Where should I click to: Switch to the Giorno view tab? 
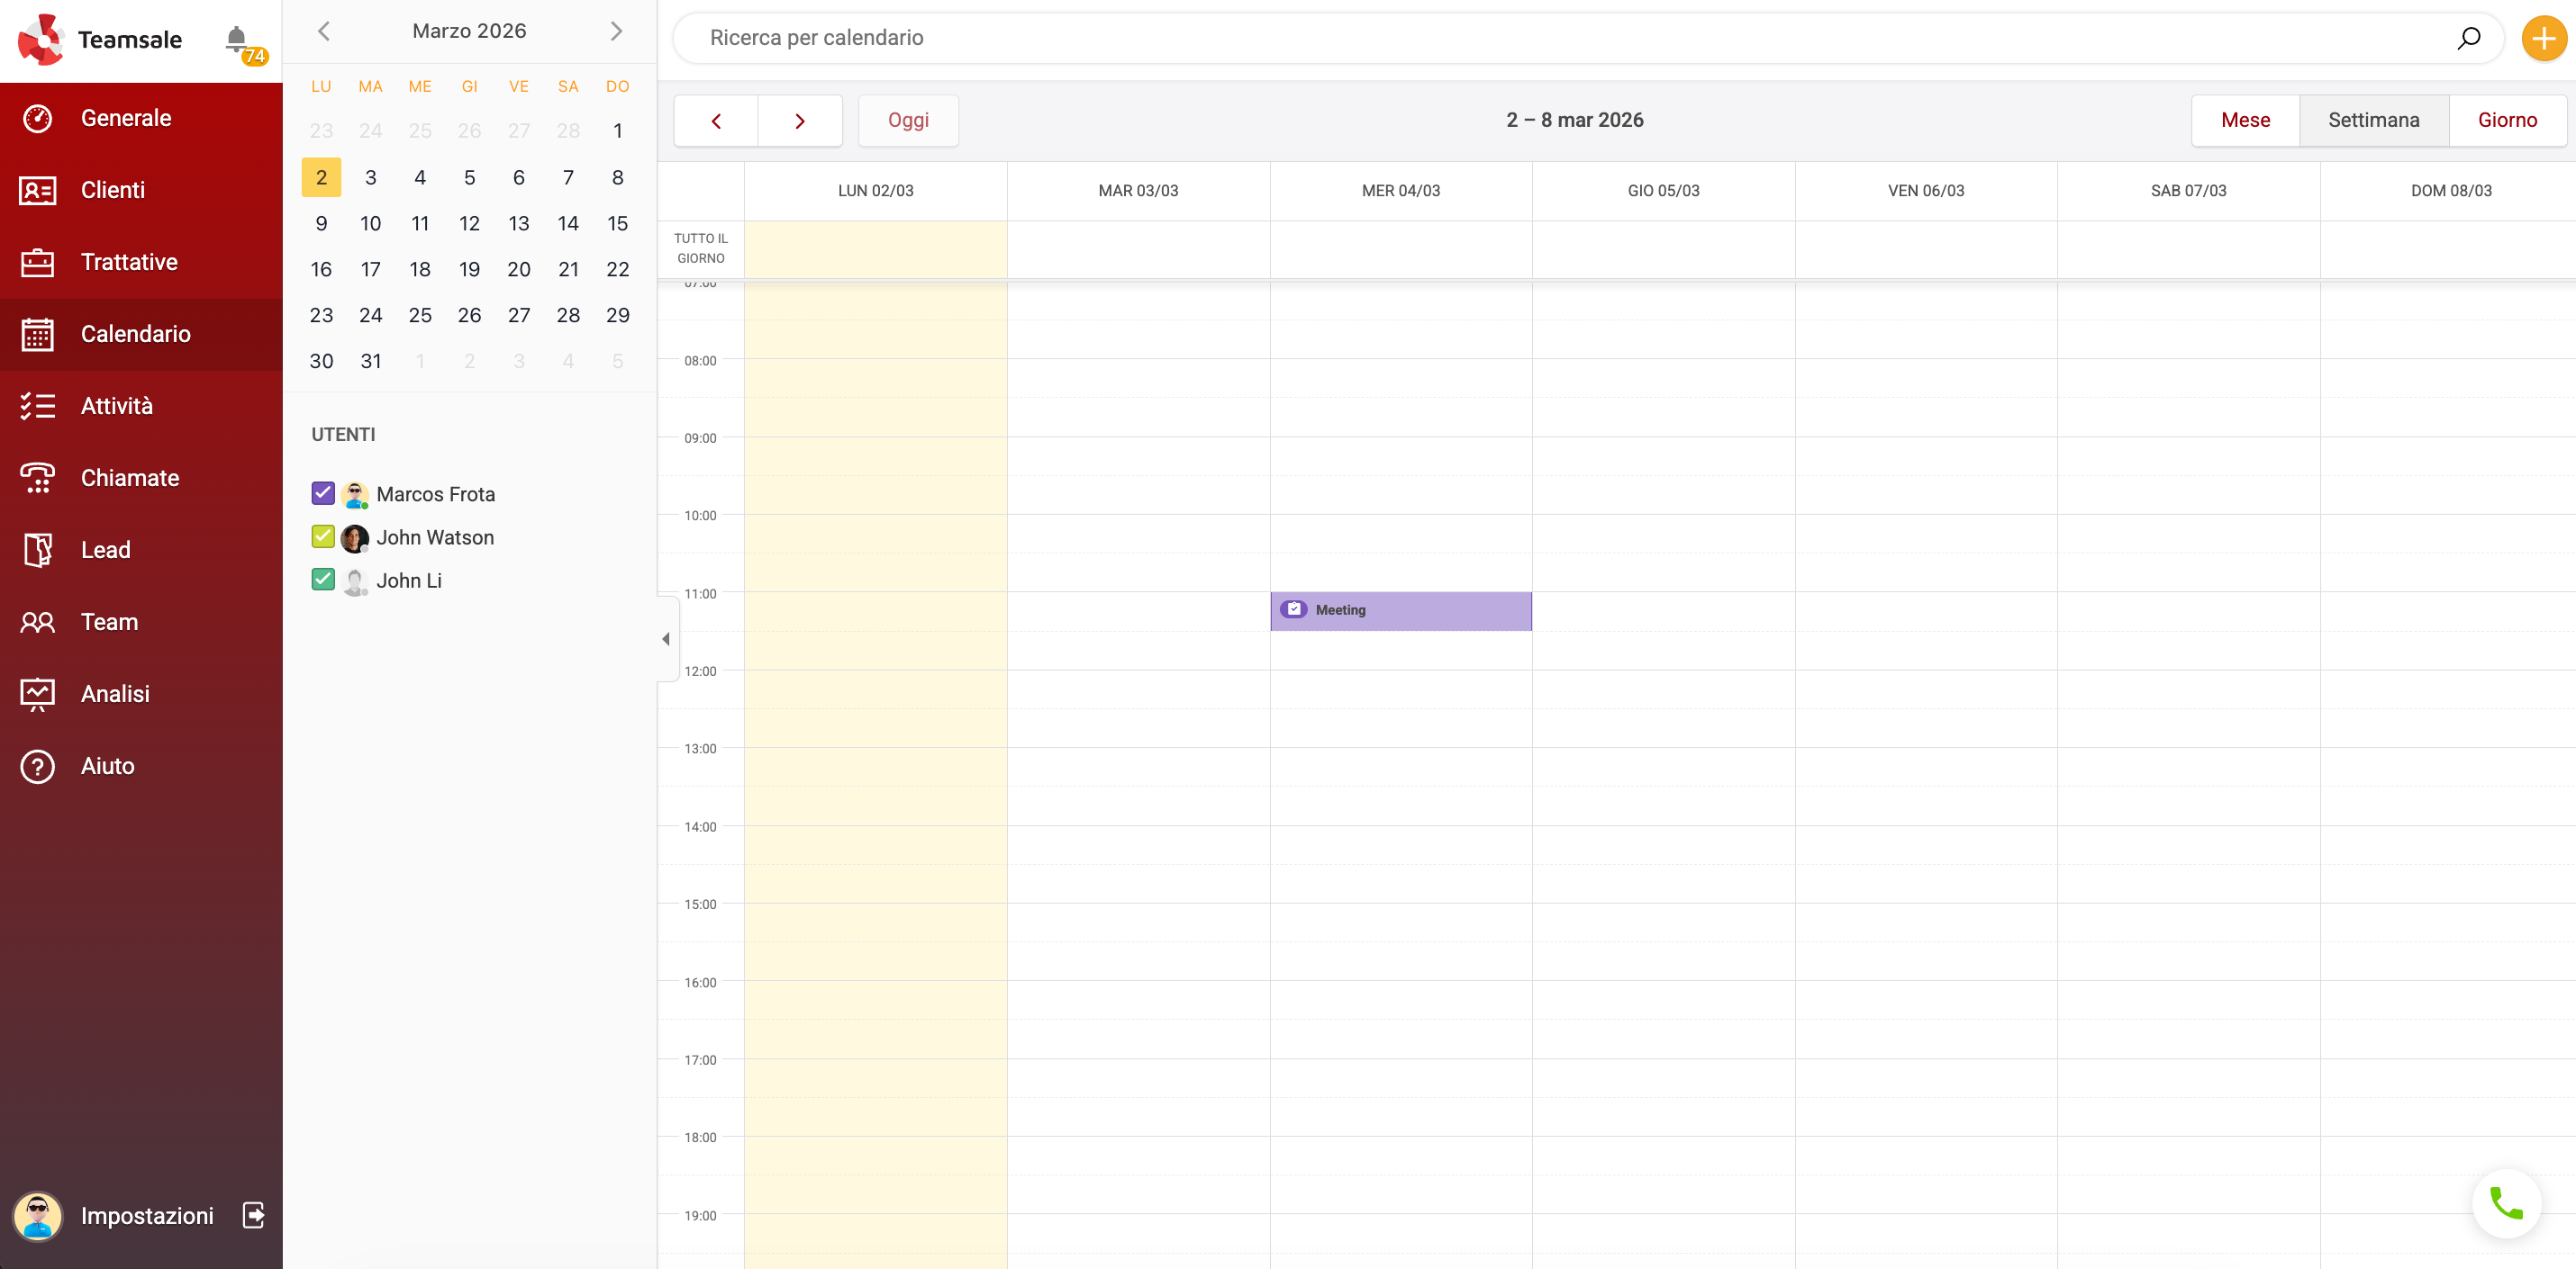2507,120
